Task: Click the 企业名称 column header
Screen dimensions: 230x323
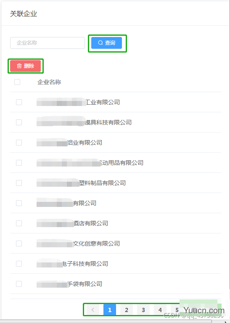Action: coord(49,82)
